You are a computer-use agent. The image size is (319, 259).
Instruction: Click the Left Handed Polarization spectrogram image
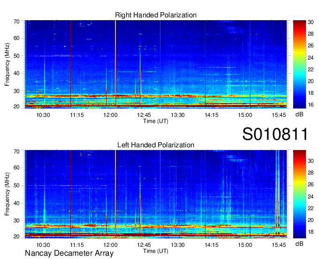click(x=156, y=194)
